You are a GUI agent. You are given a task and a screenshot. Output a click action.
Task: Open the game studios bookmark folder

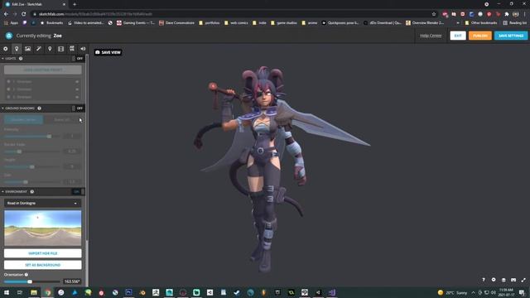pyautogui.click(x=283, y=23)
